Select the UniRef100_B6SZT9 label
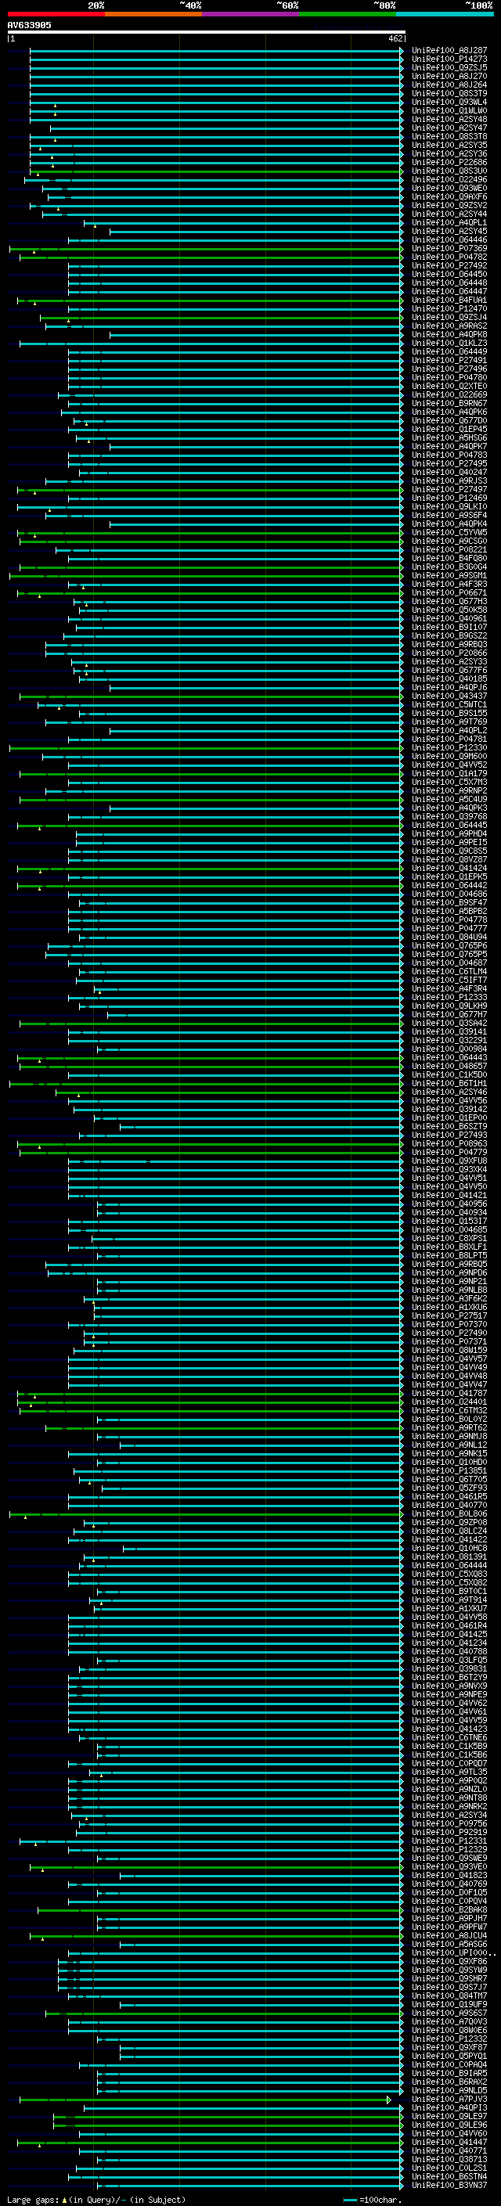The width and height of the screenshot is (501, 2206). [x=449, y=1126]
